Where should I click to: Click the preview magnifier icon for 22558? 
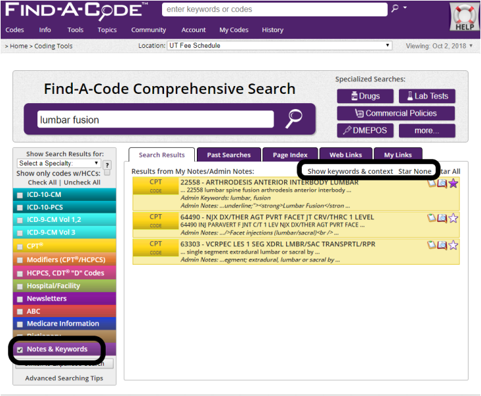tap(442, 184)
